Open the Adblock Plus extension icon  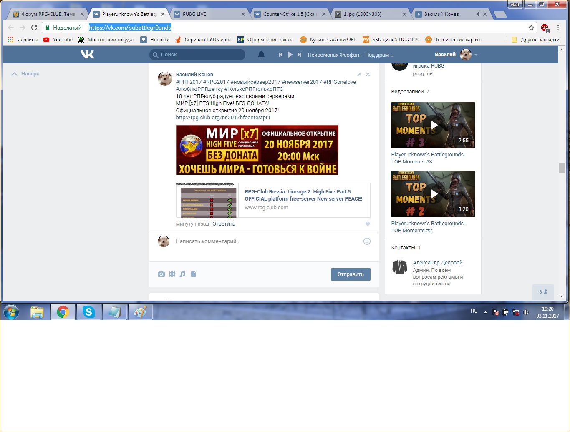click(x=545, y=28)
